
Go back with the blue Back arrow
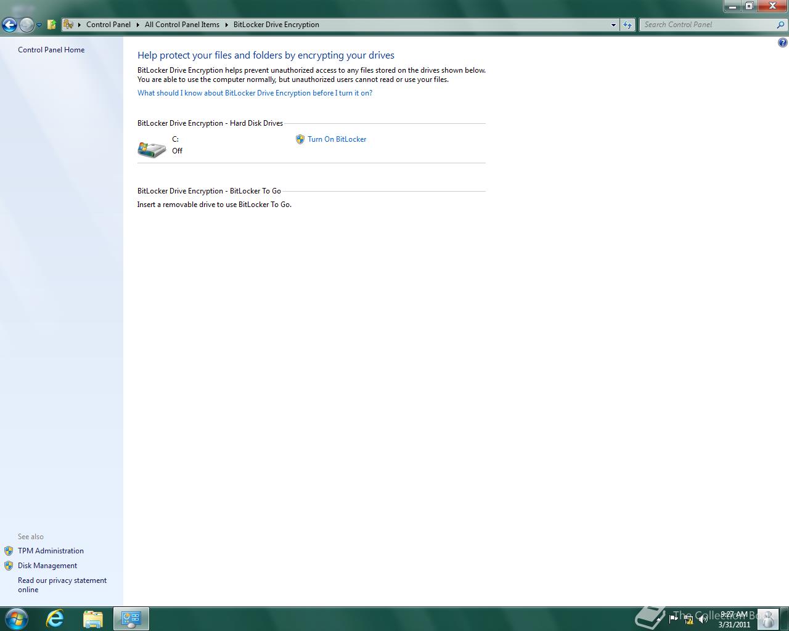[x=9, y=25]
